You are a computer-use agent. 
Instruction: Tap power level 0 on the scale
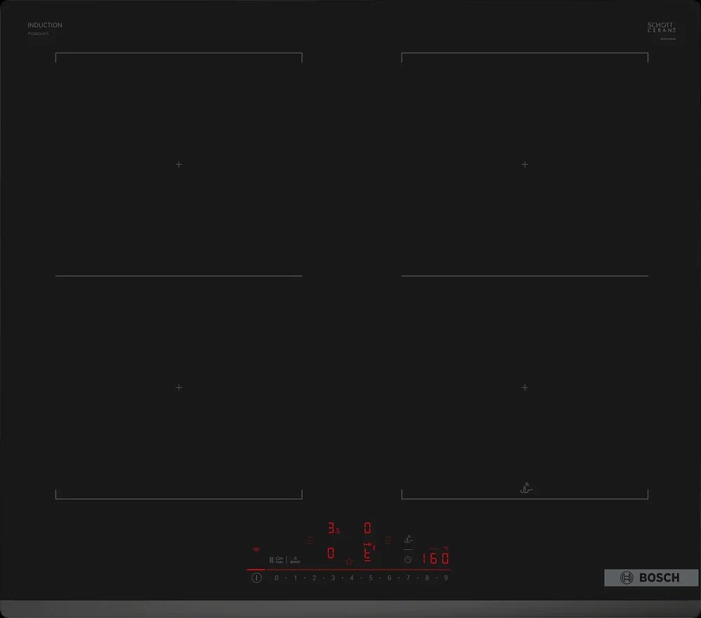click(x=277, y=578)
